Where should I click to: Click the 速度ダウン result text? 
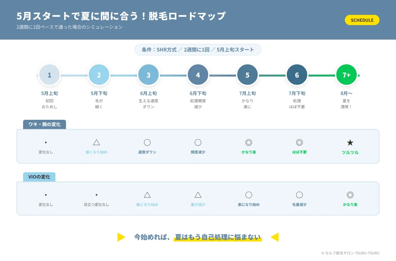[147, 152]
